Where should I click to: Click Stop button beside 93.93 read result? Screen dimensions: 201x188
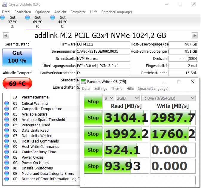93,166
